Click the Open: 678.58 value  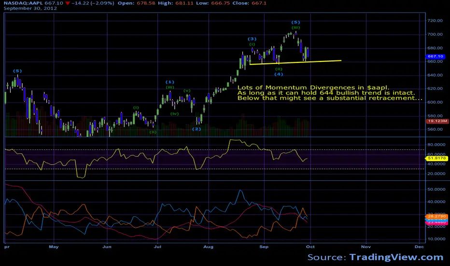pyautogui.click(x=137, y=3)
